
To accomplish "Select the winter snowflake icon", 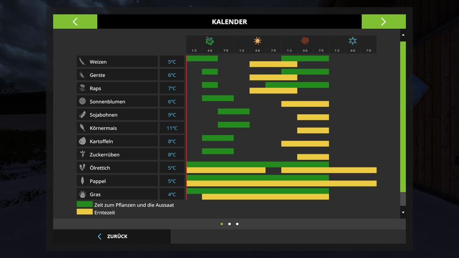I will coord(353,41).
